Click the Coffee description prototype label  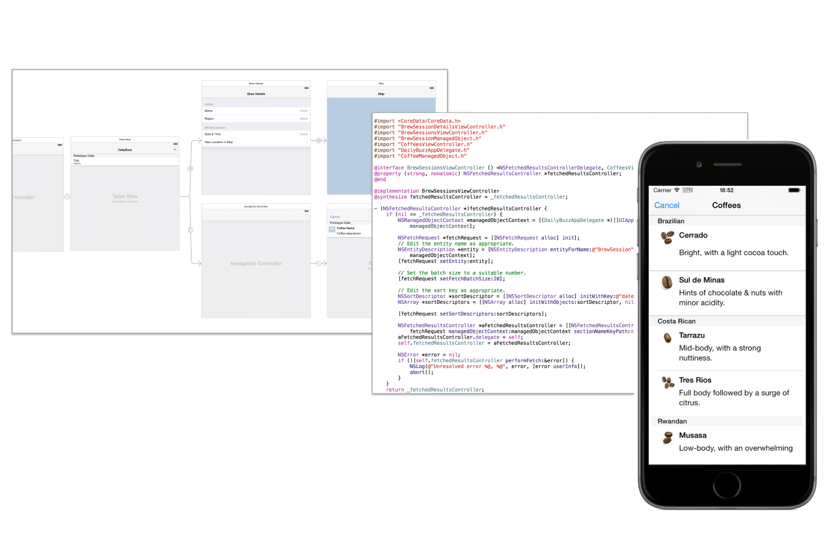[x=349, y=233]
